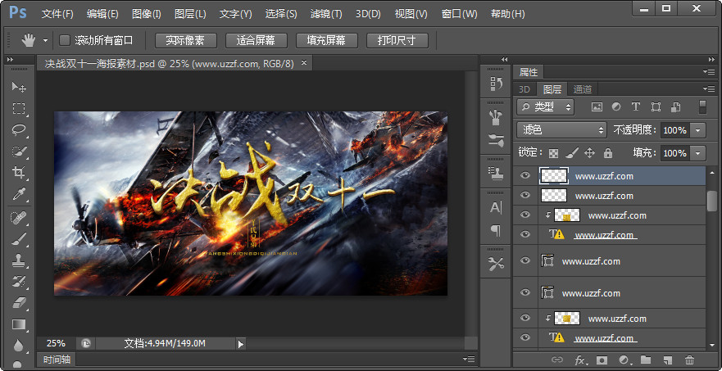Select the Crop tool

click(x=19, y=174)
